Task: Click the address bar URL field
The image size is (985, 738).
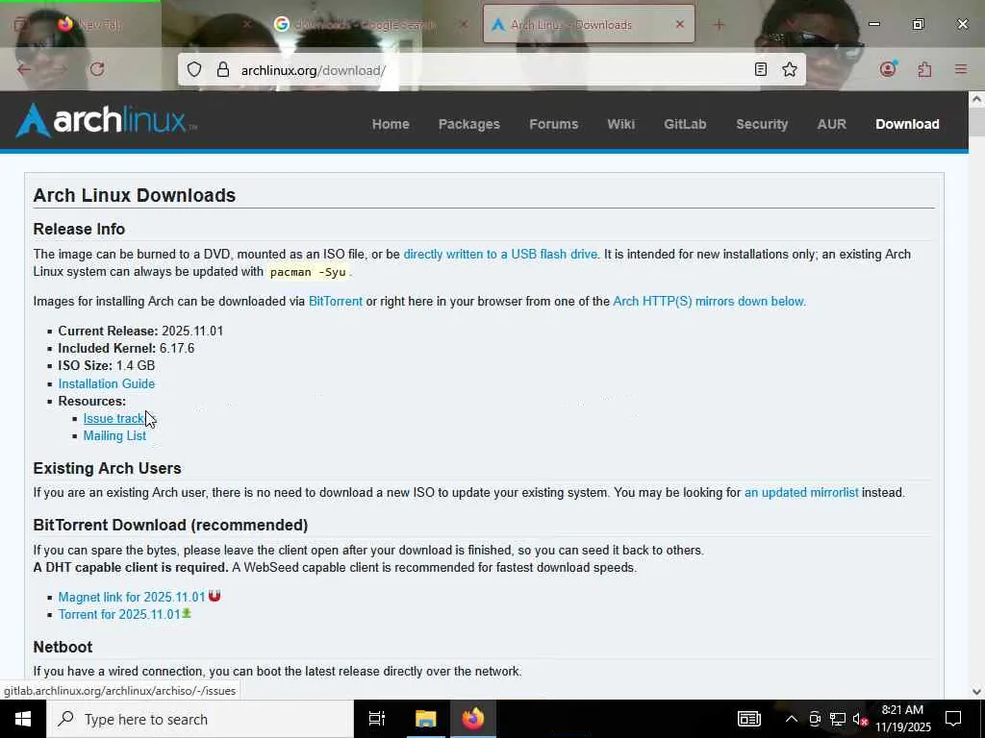Action: coord(490,69)
